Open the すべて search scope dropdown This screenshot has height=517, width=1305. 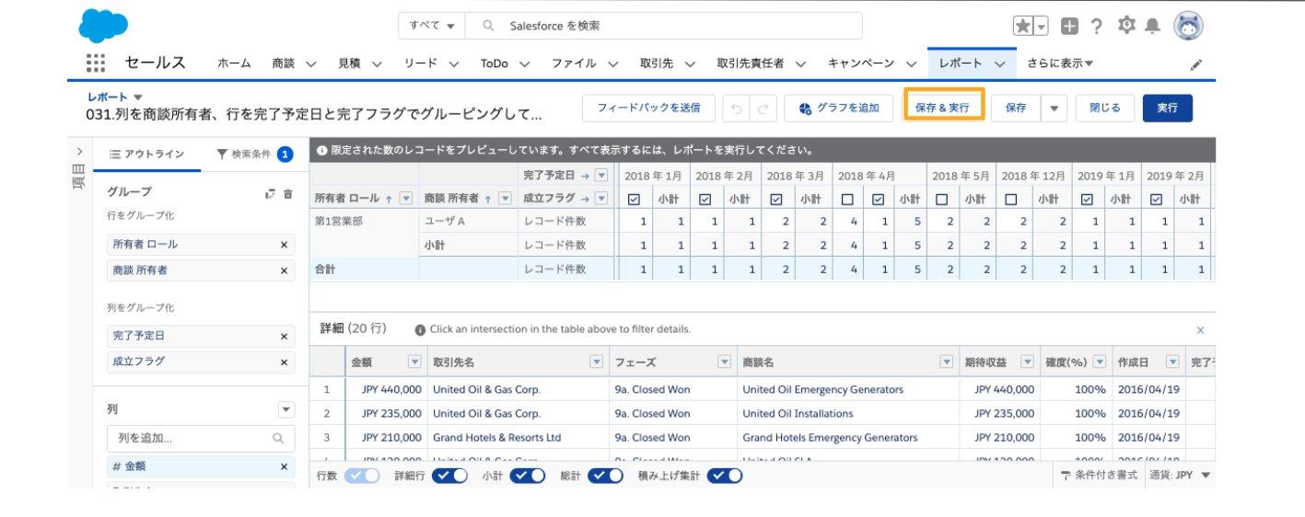(x=432, y=26)
